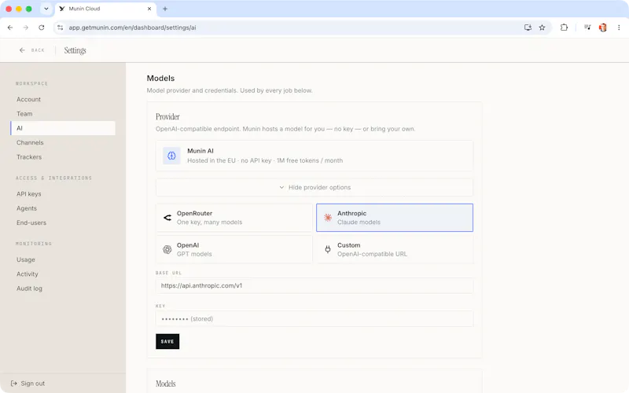Open a new browser tab
Image resolution: width=629 pixels, height=393 pixels.
point(165,9)
